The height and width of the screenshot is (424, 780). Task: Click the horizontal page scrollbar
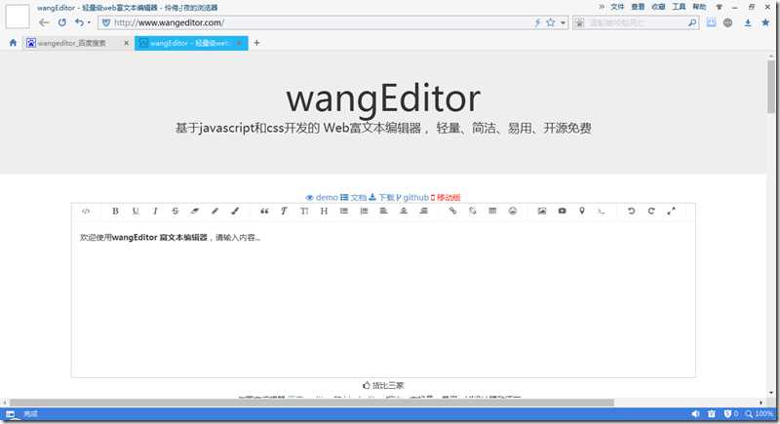pyautogui.click(x=311, y=403)
